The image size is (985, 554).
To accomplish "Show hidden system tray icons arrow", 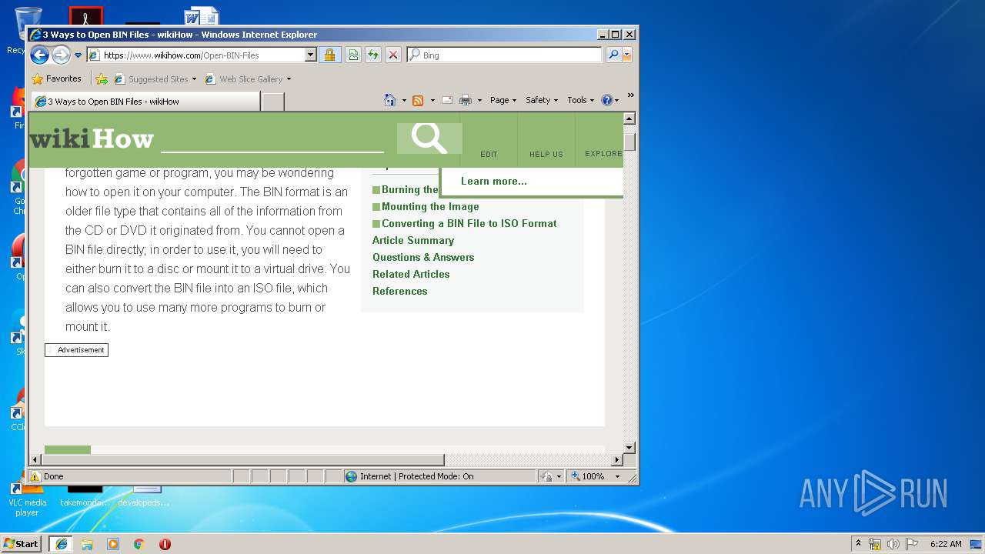I will point(858,543).
